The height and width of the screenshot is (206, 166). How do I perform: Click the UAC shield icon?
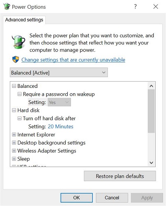click(x=16, y=59)
